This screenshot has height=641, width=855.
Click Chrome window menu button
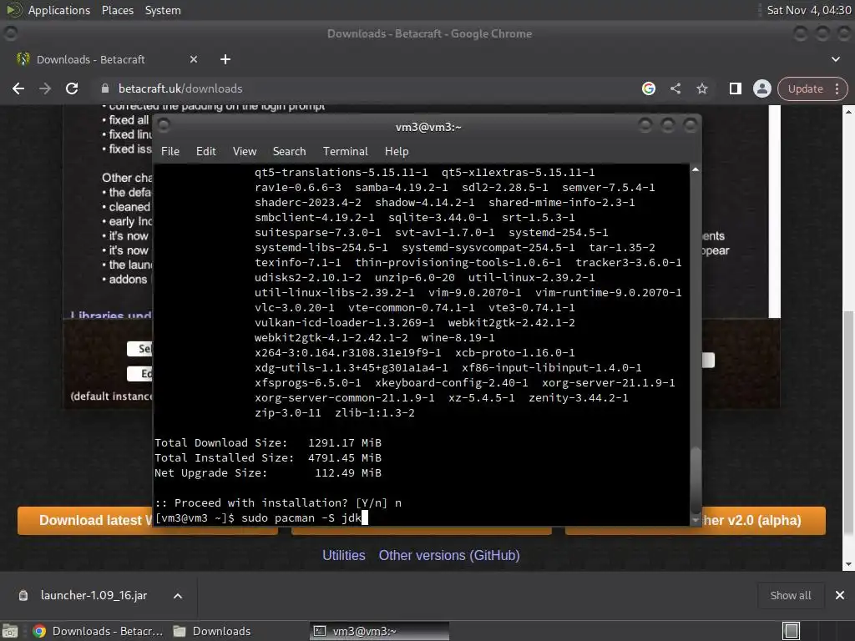coord(10,33)
